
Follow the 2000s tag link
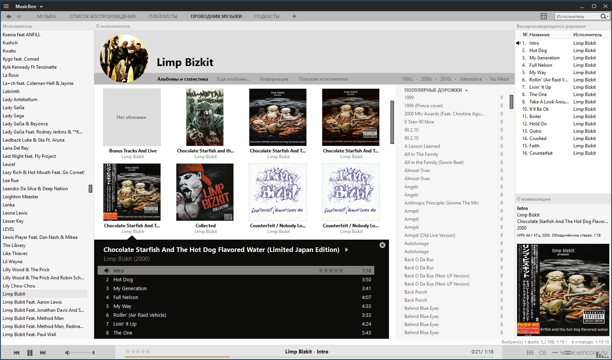click(426, 79)
